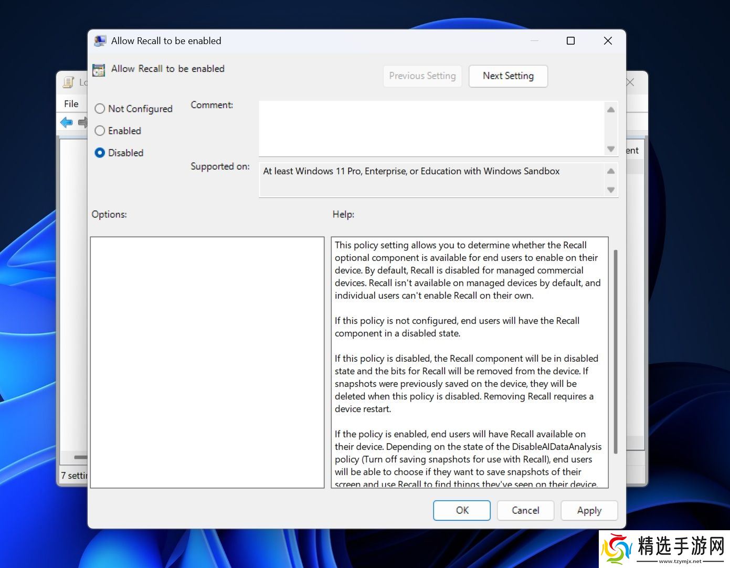Confirm with the OK button
Image resolution: width=730 pixels, height=568 pixels.
tap(462, 510)
